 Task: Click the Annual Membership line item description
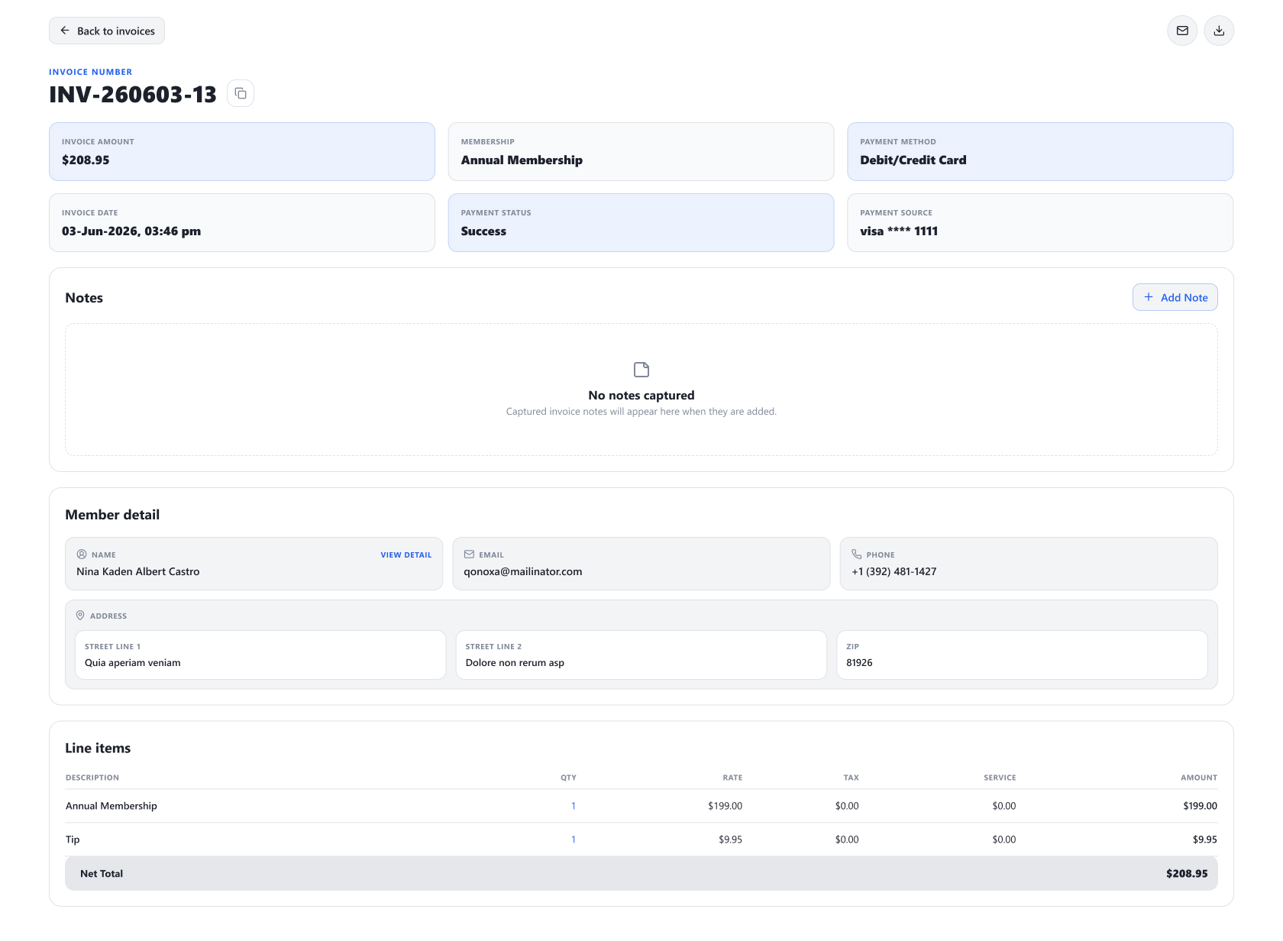111,806
